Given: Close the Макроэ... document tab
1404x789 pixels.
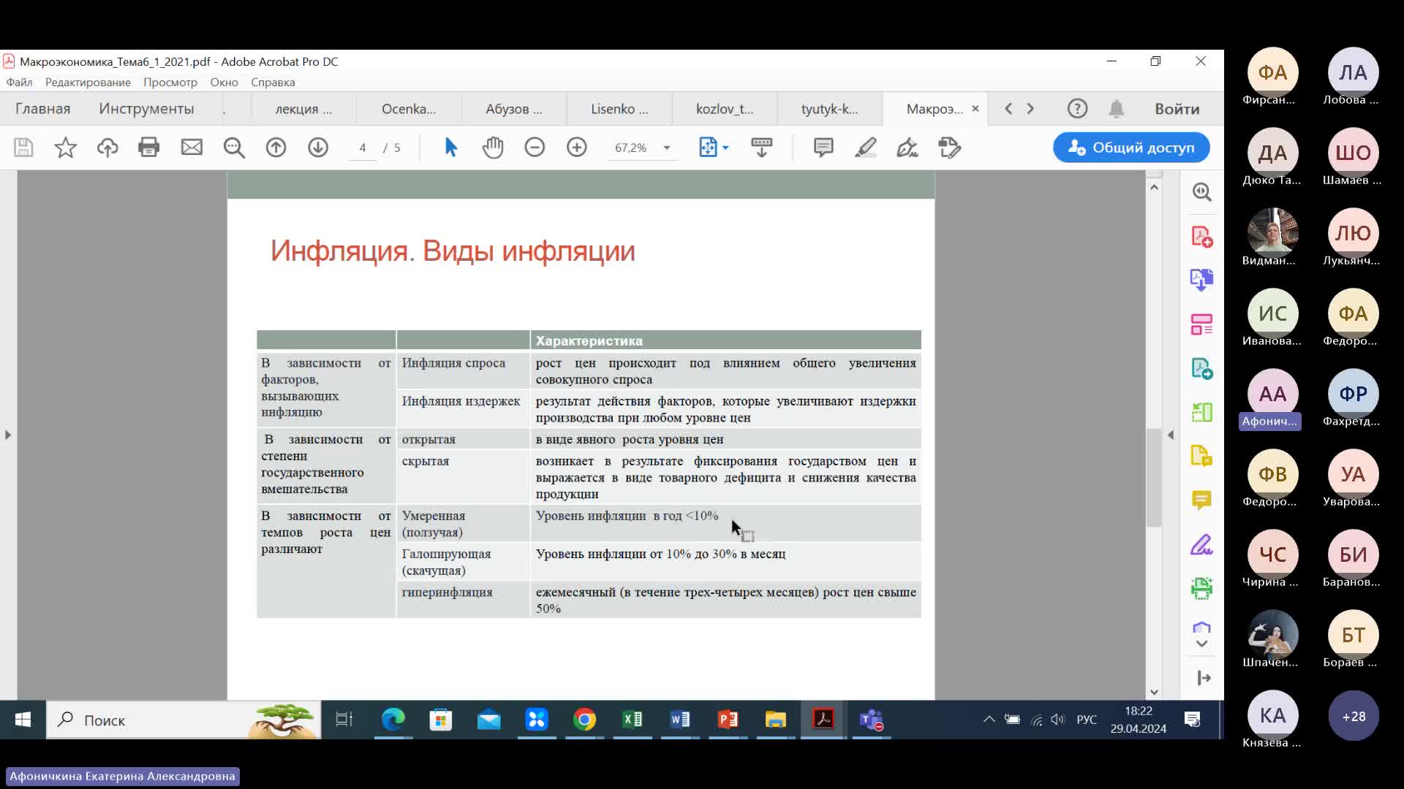Looking at the screenshot, I should click(x=975, y=109).
